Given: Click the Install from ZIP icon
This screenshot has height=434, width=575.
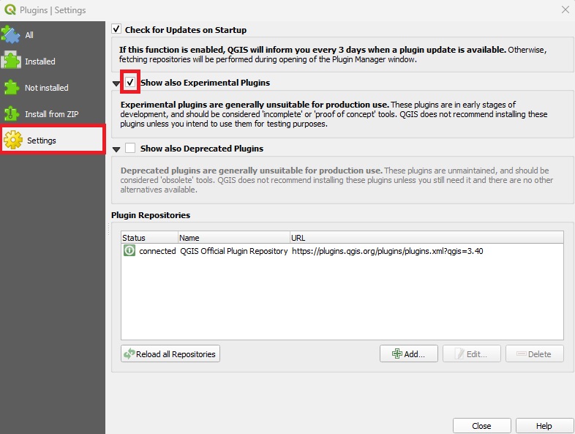Looking at the screenshot, I should coord(11,113).
